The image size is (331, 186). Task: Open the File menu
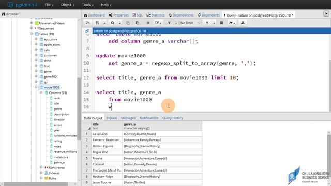click(49, 5)
